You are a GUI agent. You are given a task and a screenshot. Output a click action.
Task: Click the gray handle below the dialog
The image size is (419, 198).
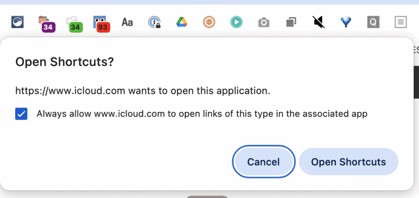pos(208,197)
